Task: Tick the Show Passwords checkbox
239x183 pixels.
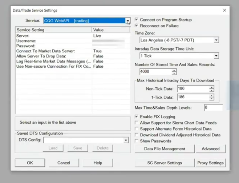Action: point(137,141)
